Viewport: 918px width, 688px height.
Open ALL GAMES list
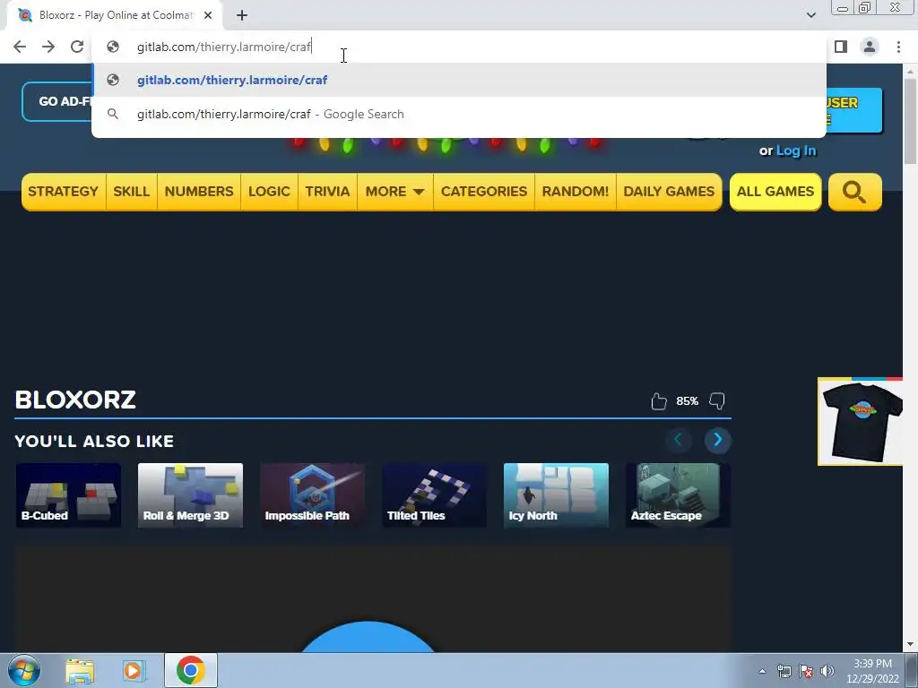coord(775,192)
